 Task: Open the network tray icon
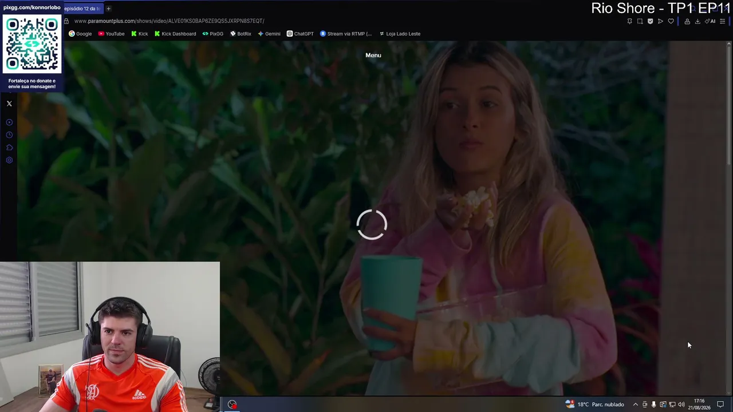tap(672, 405)
